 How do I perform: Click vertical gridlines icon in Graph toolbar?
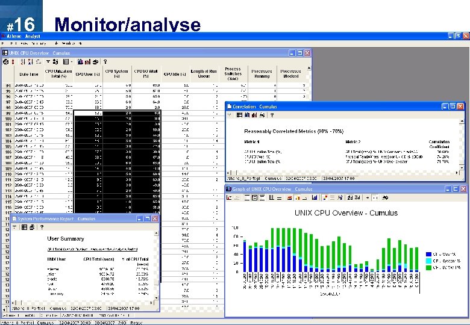click(272, 197)
